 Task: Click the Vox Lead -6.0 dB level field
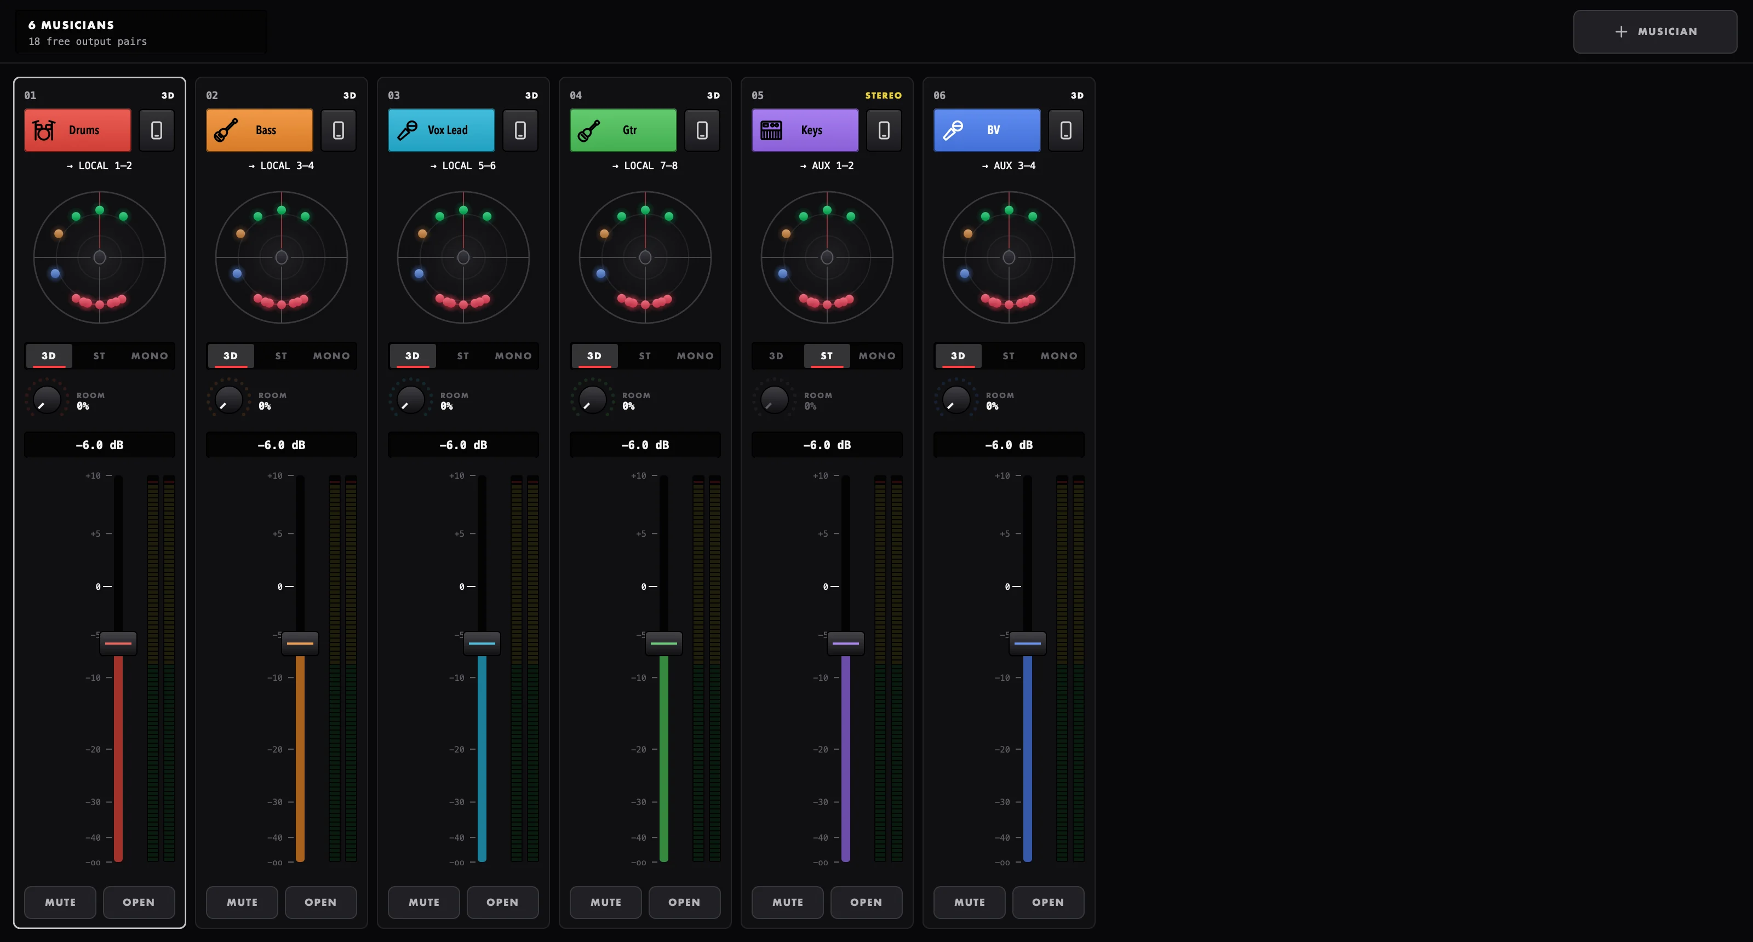click(x=463, y=445)
